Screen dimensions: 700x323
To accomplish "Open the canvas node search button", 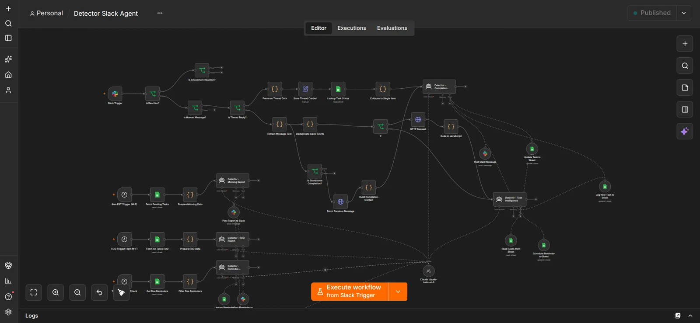I will [x=685, y=66].
